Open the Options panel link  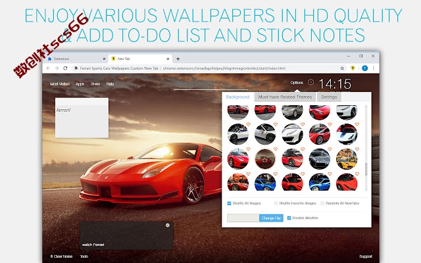pos(297,83)
